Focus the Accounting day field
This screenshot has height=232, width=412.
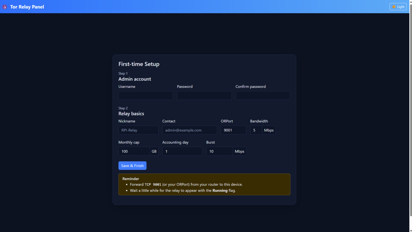(182, 151)
